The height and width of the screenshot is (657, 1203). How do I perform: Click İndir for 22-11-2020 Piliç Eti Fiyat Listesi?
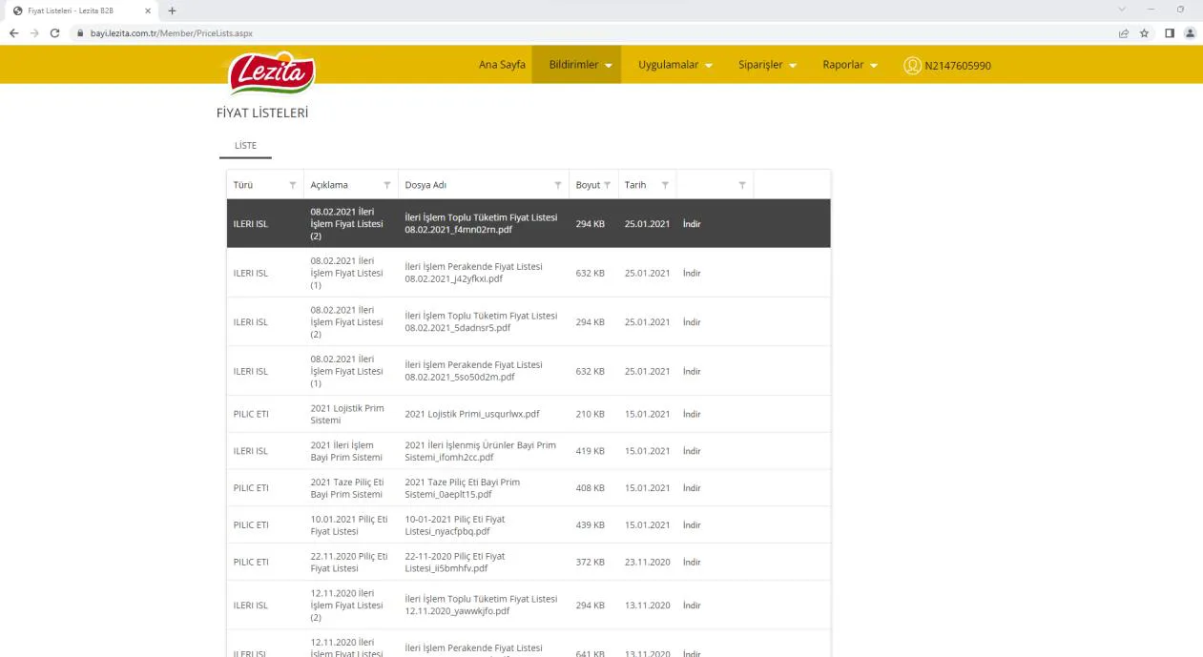[x=692, y=563]
